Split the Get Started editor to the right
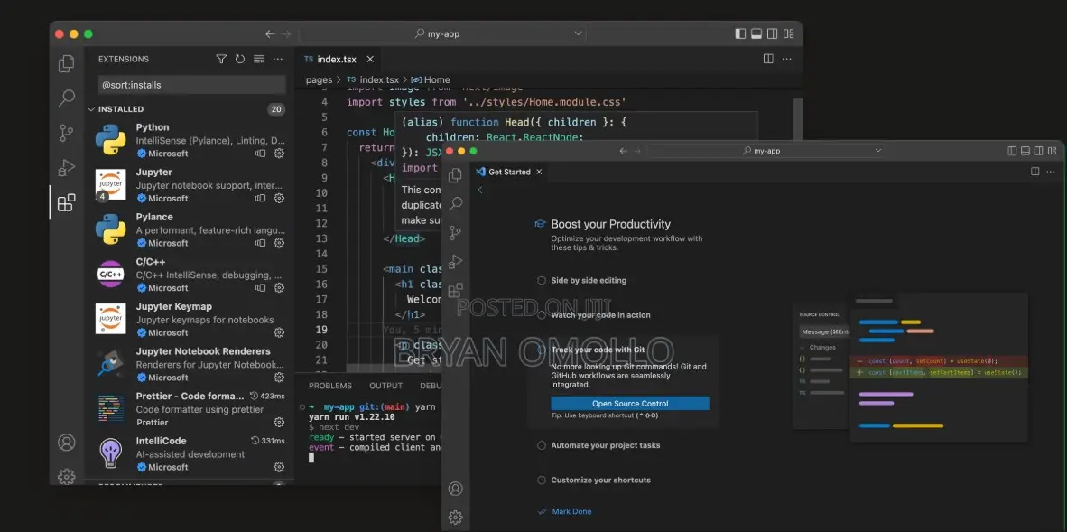The height and width of the screenshot is (532, 1067). [1035, 172]
